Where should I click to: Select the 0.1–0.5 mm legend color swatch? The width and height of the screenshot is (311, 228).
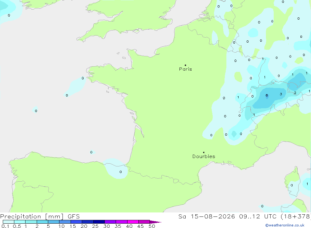coord(8,222)
